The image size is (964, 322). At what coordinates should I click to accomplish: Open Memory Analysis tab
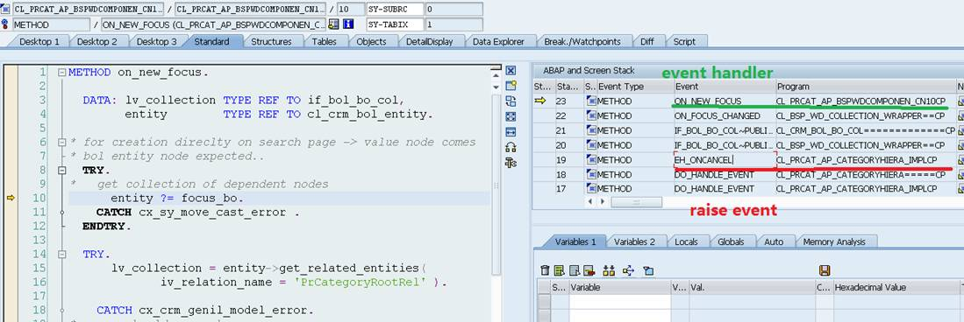[x=833, y=241]
